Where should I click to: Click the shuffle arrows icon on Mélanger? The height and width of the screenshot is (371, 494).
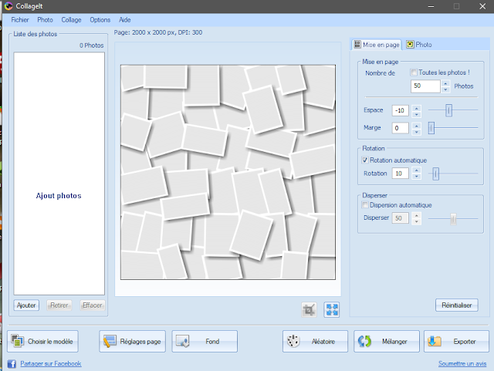[x=364, y=341]
